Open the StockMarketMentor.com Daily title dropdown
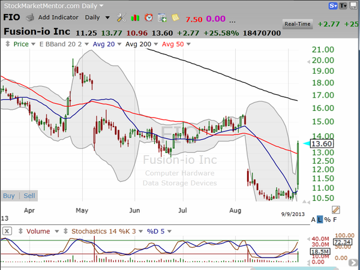This screenshot has width=360, height=270. tap(101, 5)
